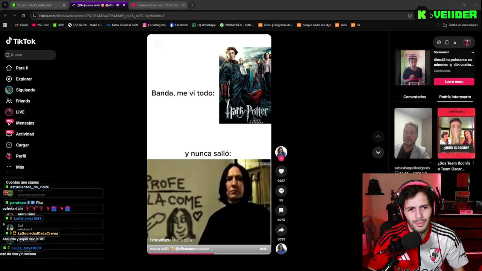Open Todos los marcadores folder

(x=460, y=25)
